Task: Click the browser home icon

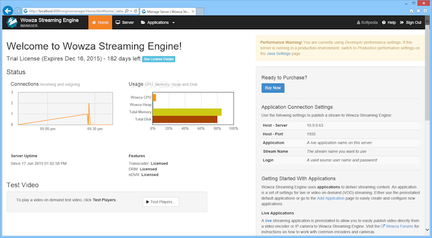Action: tap(411, 11)
